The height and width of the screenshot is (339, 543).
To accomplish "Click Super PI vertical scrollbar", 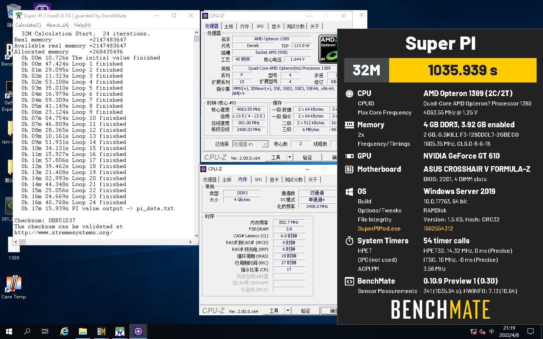I will pyautogui.click(x=196, y=134).
